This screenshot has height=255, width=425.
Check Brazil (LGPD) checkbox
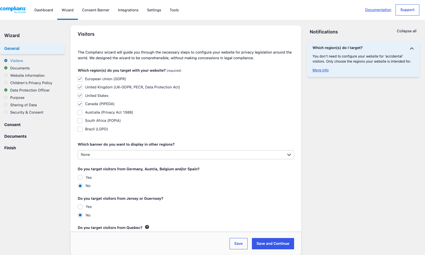click(80, 129)
